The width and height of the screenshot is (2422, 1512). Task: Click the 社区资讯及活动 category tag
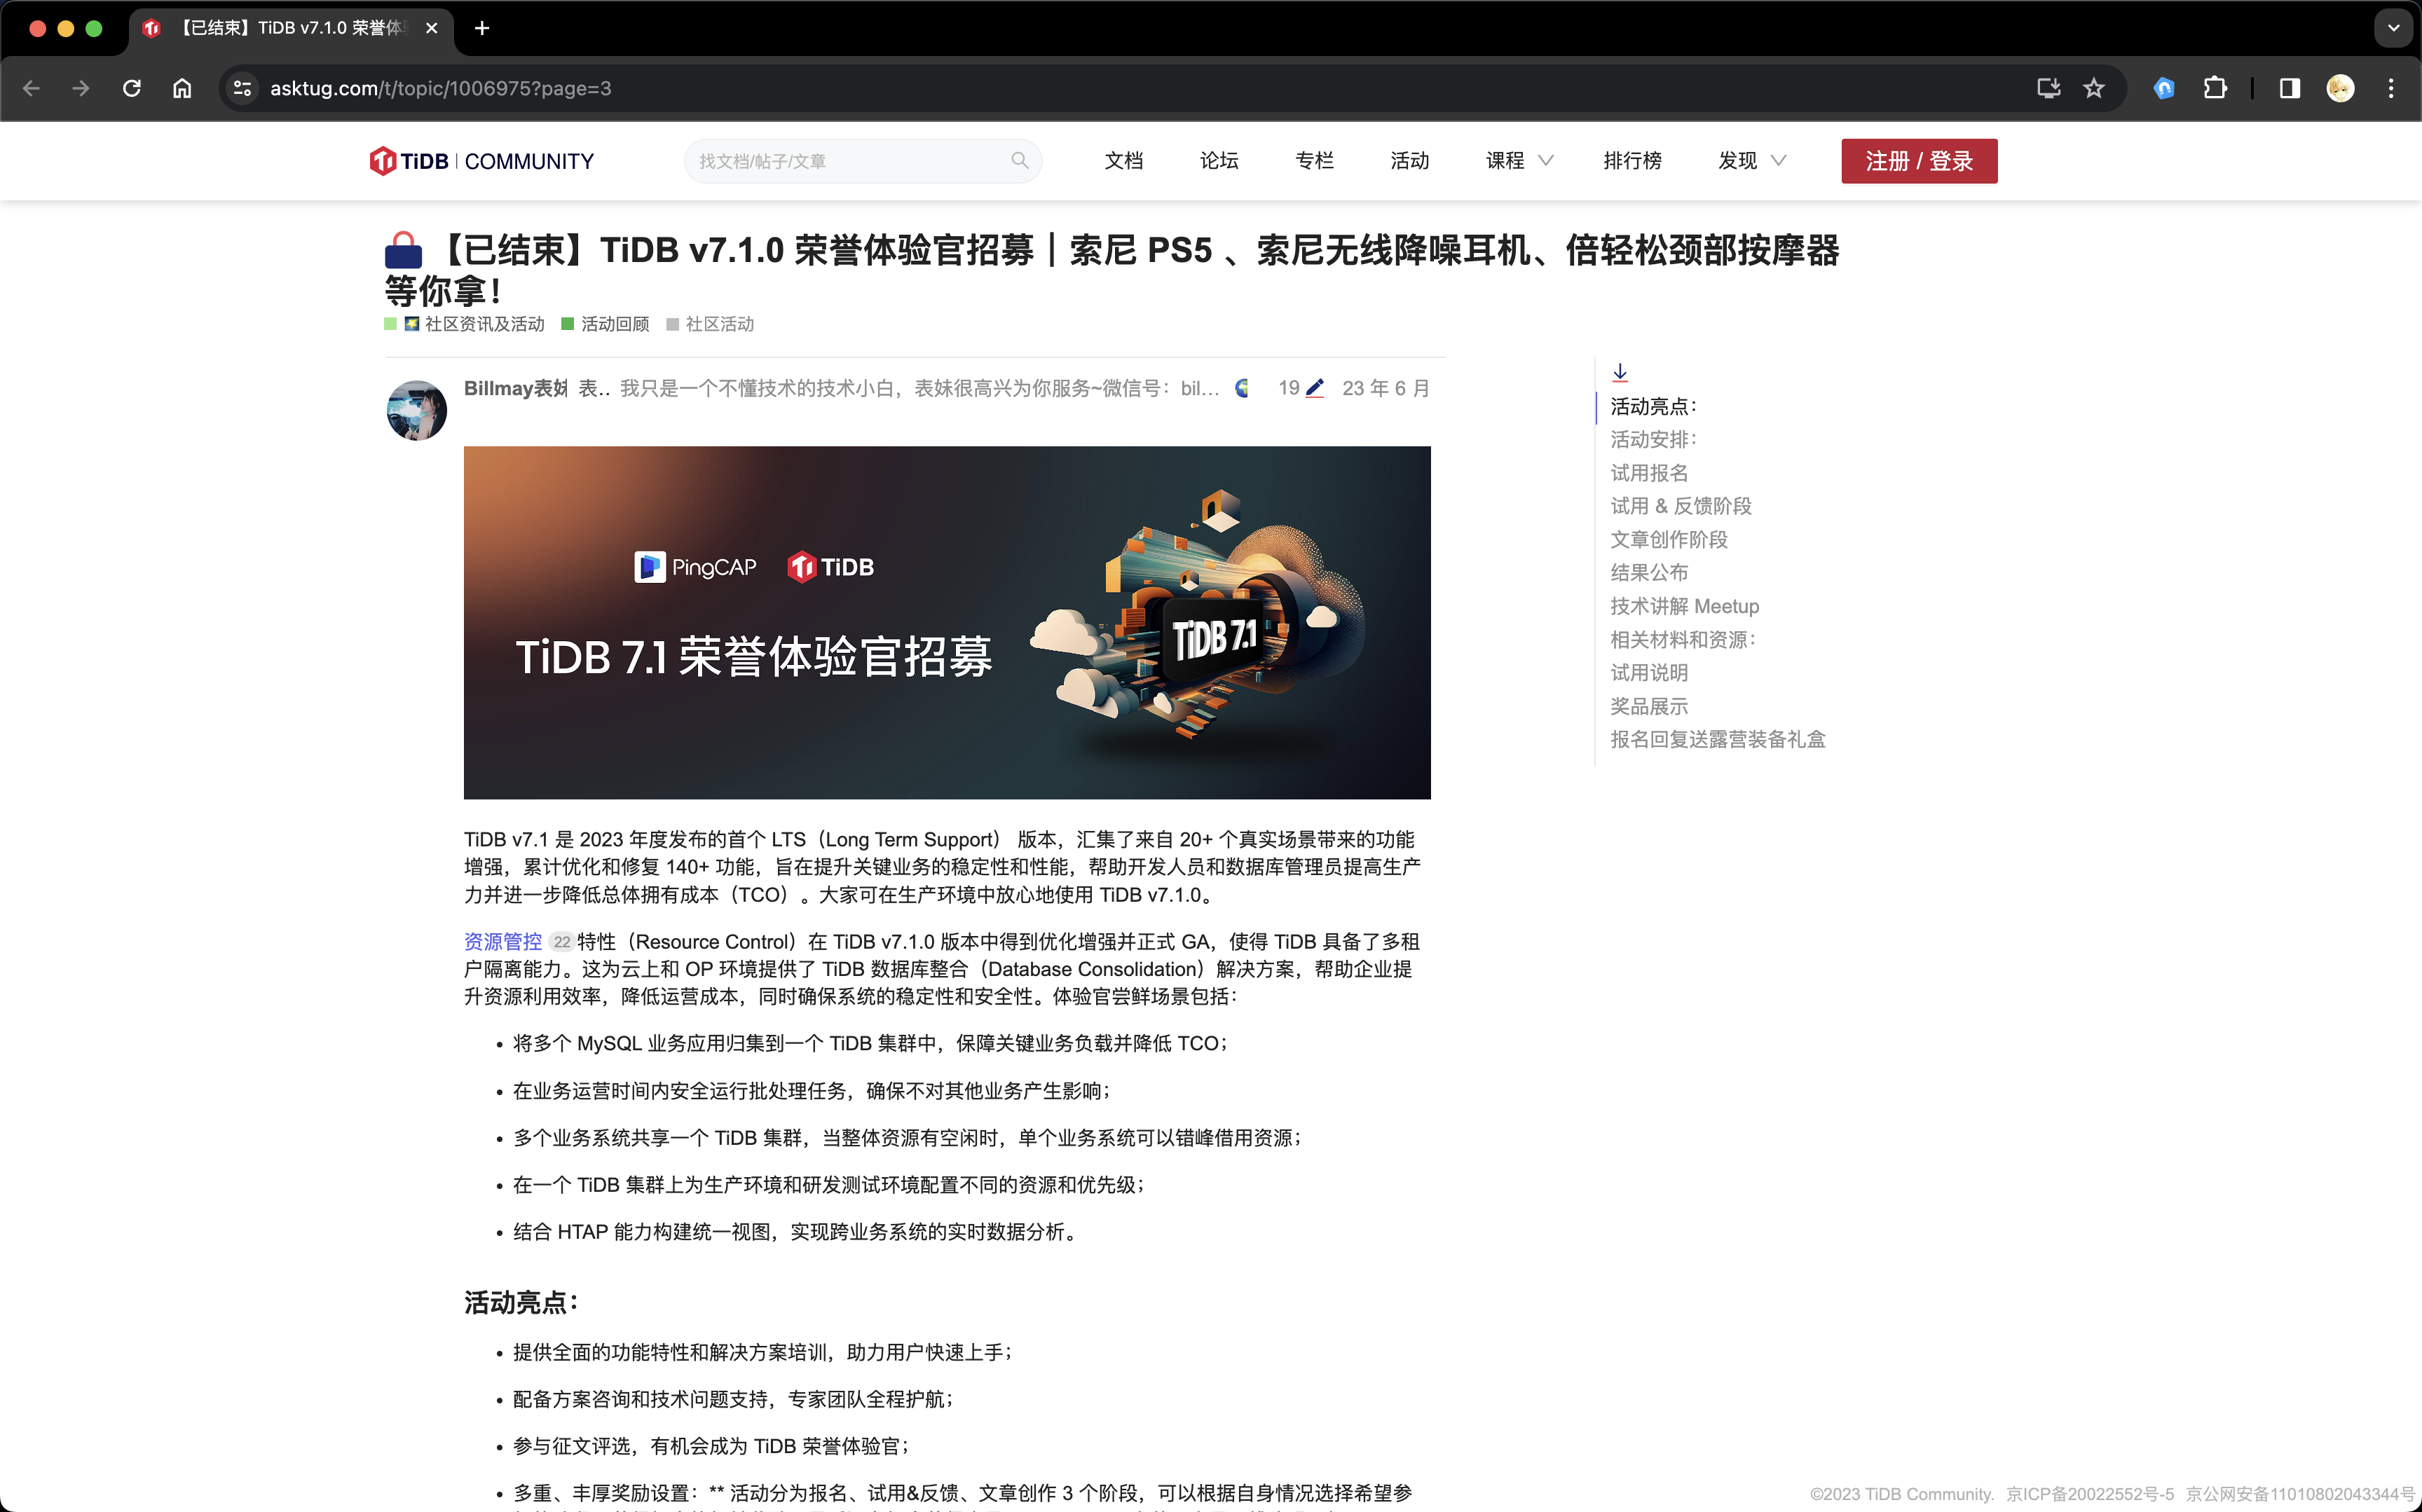click(x=465, y=324)
